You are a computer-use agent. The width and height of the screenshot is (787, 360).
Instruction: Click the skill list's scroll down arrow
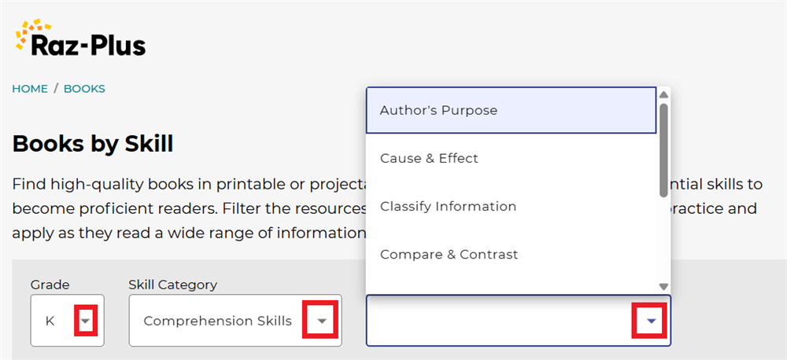663,286
